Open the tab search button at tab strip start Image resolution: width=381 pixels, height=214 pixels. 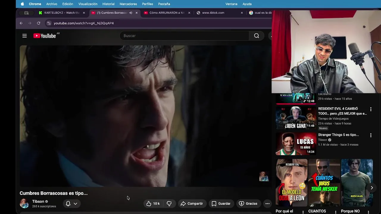pos(26,13)
